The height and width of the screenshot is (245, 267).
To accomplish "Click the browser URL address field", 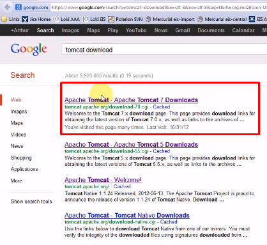I will [x=158, y=8].
